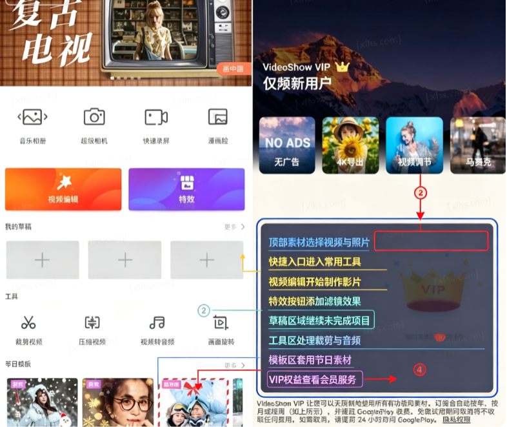Select the 视频调节 adjustment card

(415, 145)
